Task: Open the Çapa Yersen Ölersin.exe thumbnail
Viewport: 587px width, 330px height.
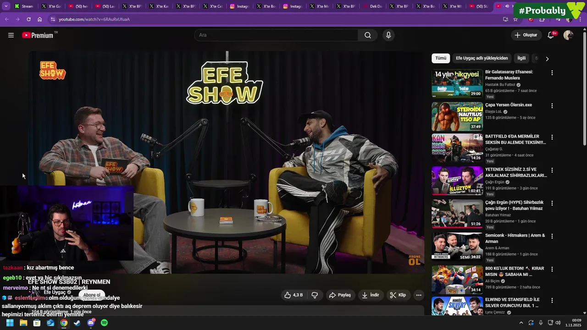Action: coord(457,116)
